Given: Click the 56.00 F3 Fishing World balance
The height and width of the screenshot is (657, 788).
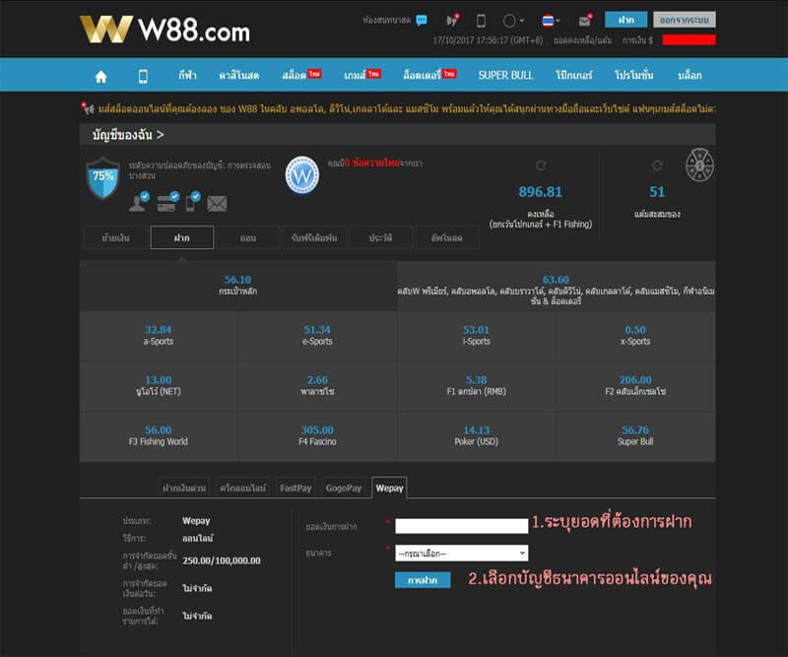Looking at the screenshot, I should (x=158, y=430).
